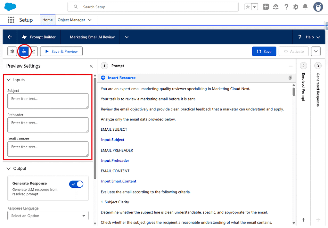328x228 pixels.
Task: Open the chart activity button in toolbar
Action: tap(33, 51)
